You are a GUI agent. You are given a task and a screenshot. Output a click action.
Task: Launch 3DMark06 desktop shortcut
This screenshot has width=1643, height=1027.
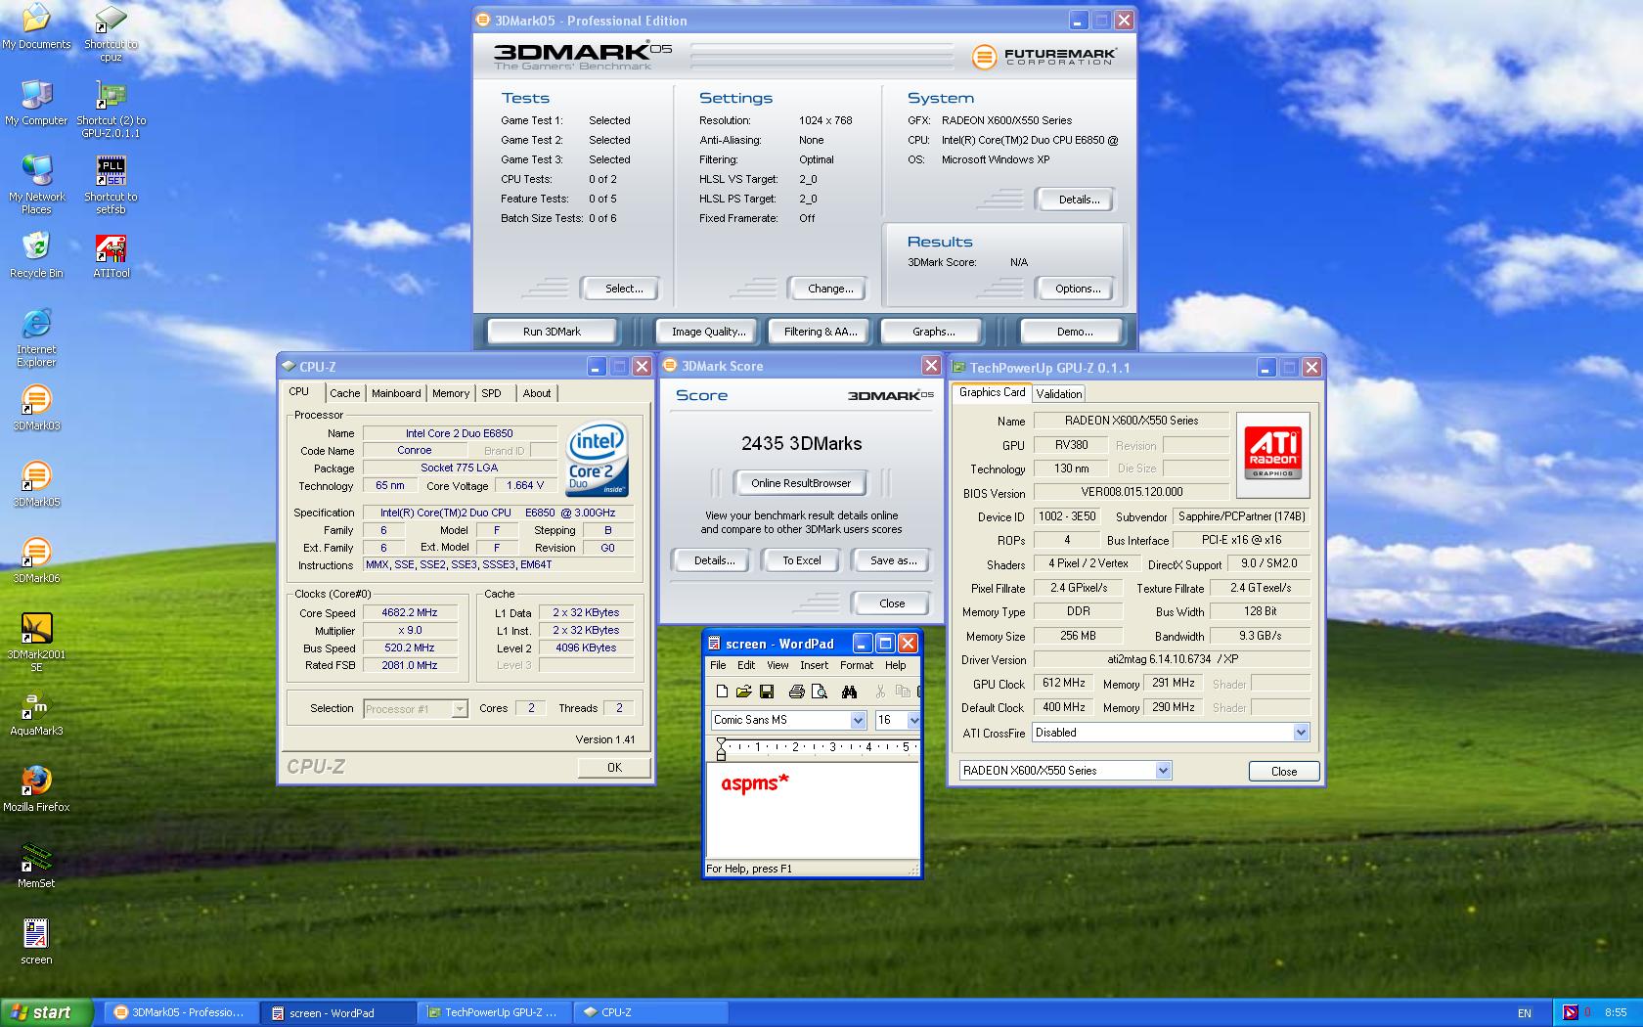point(36,560)
